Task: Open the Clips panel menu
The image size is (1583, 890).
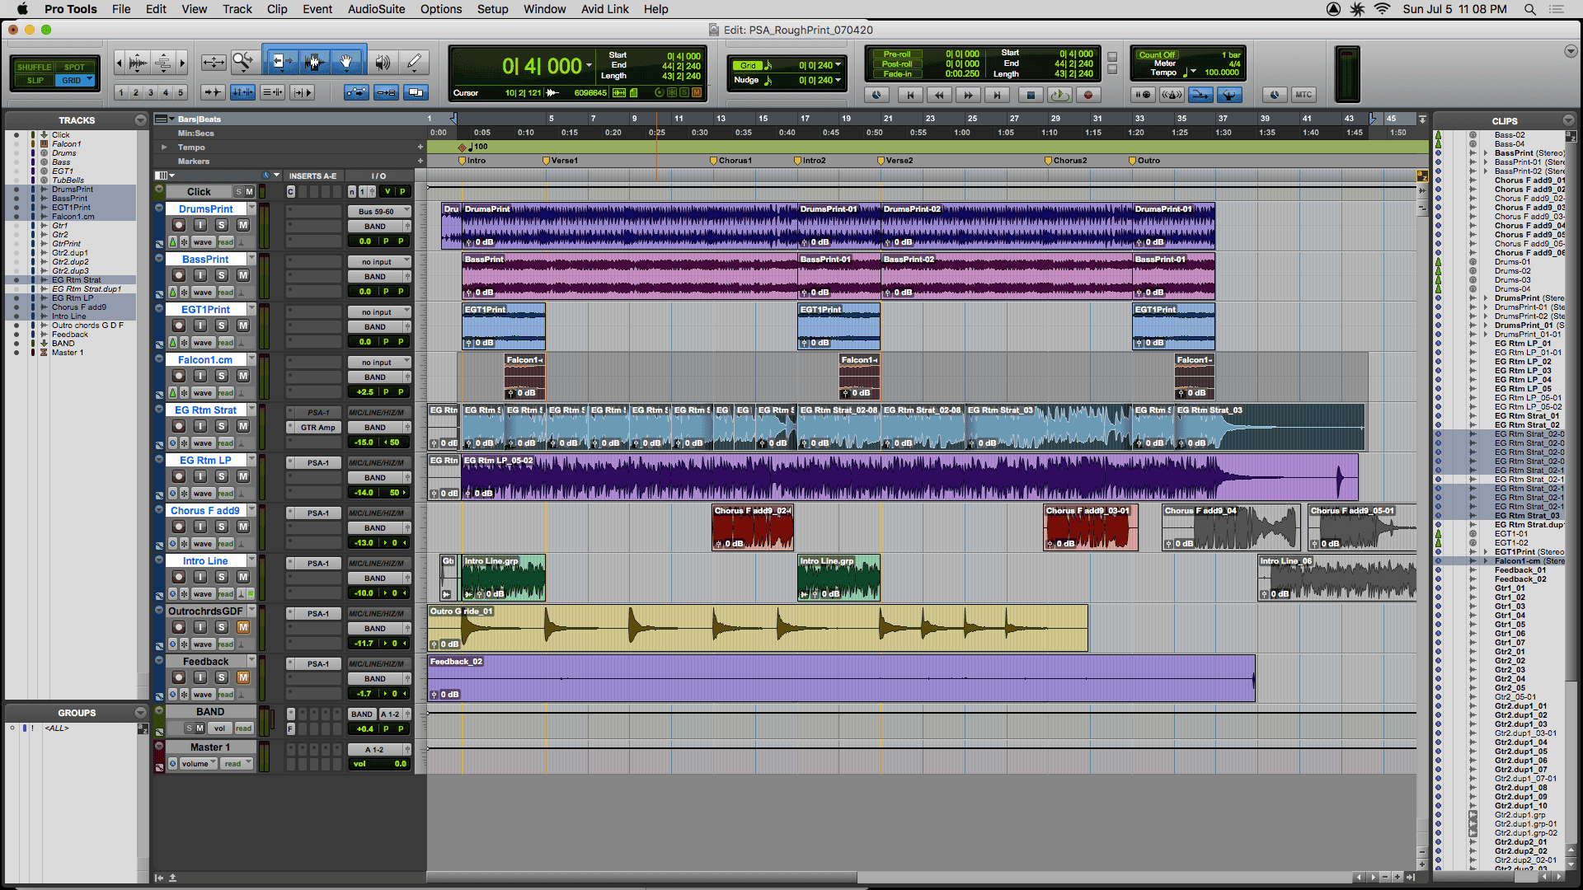Action: [1570, 120]
